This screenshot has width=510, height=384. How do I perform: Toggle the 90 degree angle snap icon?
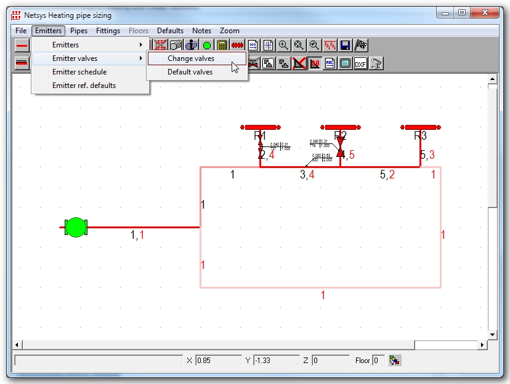[x=314, y=63]
